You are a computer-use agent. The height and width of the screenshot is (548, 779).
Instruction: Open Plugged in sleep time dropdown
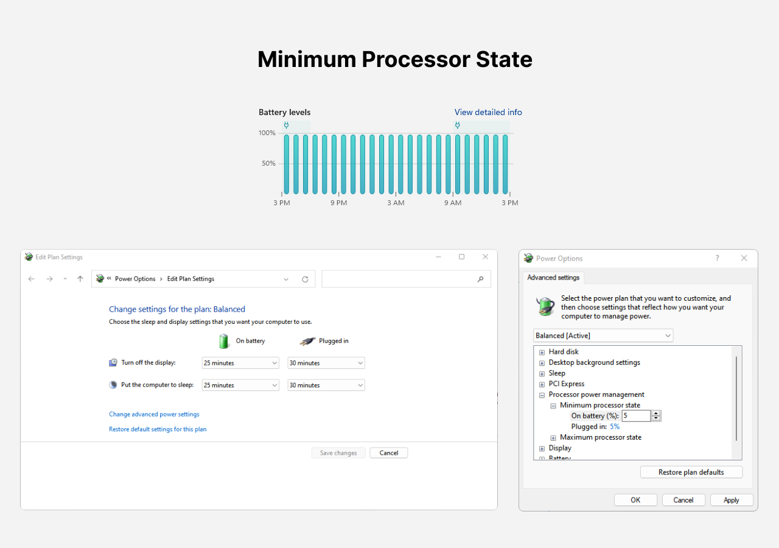326,385
